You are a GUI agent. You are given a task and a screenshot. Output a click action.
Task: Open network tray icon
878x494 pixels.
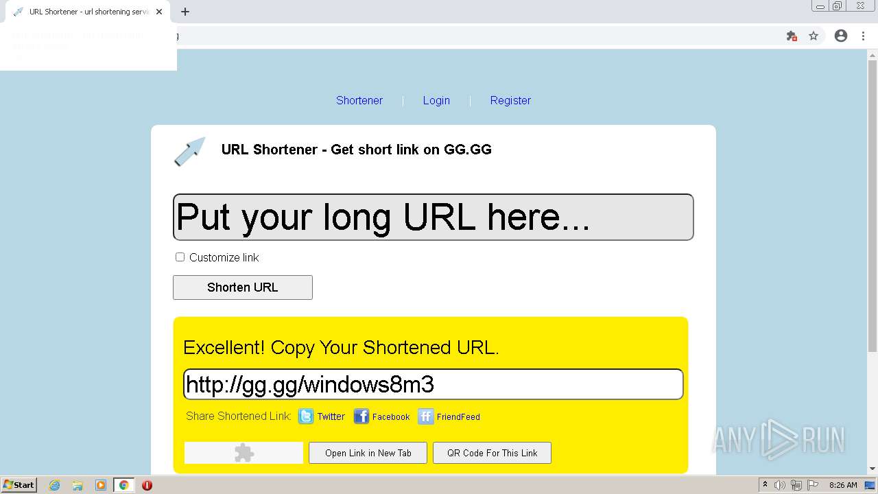796,485
